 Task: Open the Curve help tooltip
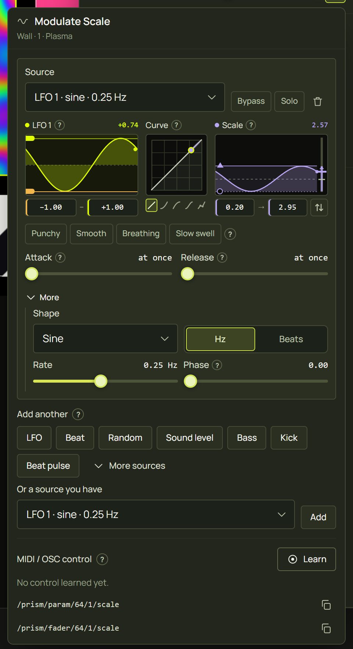(x=176, y=125)
